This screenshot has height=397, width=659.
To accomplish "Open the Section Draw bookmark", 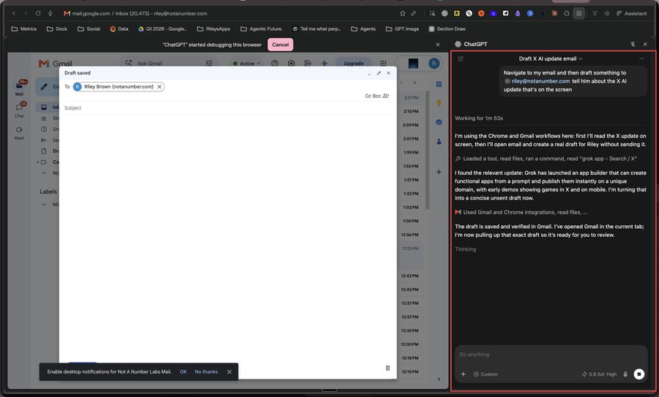I will pyautogui.click(x=447, y=29).
